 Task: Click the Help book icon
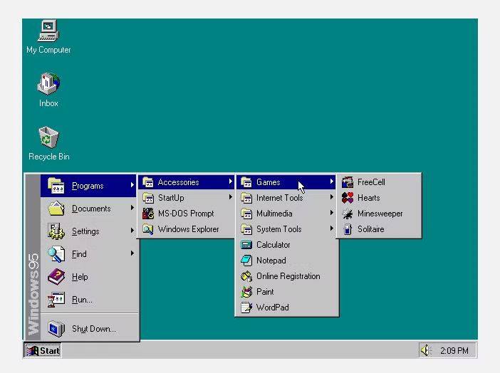pyautogui.click(x=56, y=277)
